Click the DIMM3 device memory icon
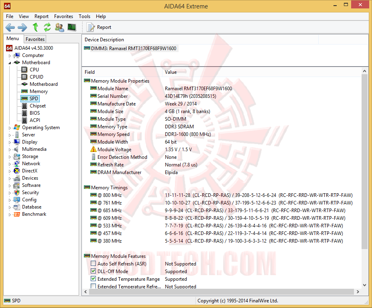 point(87,49)
